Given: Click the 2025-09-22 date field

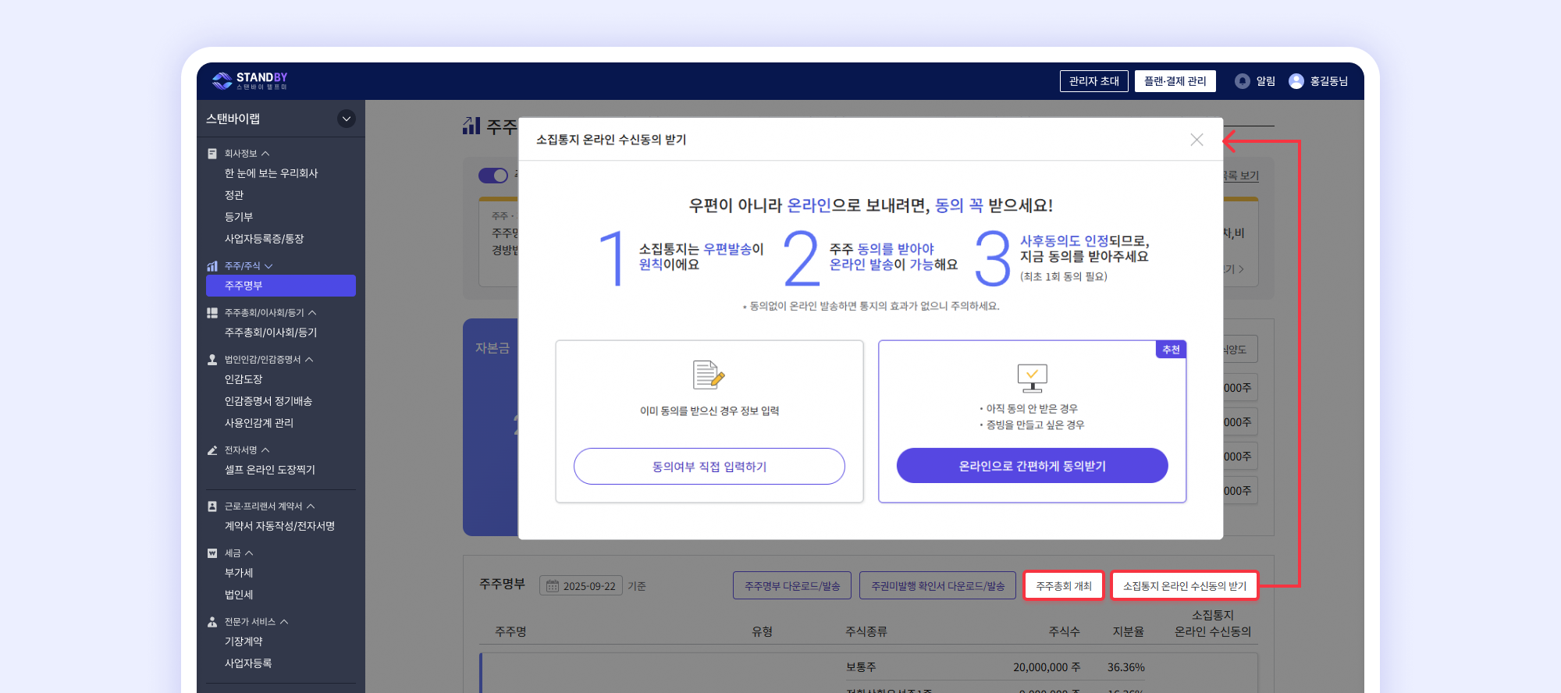Looking at the screenshot, I should tap(581, 586).
